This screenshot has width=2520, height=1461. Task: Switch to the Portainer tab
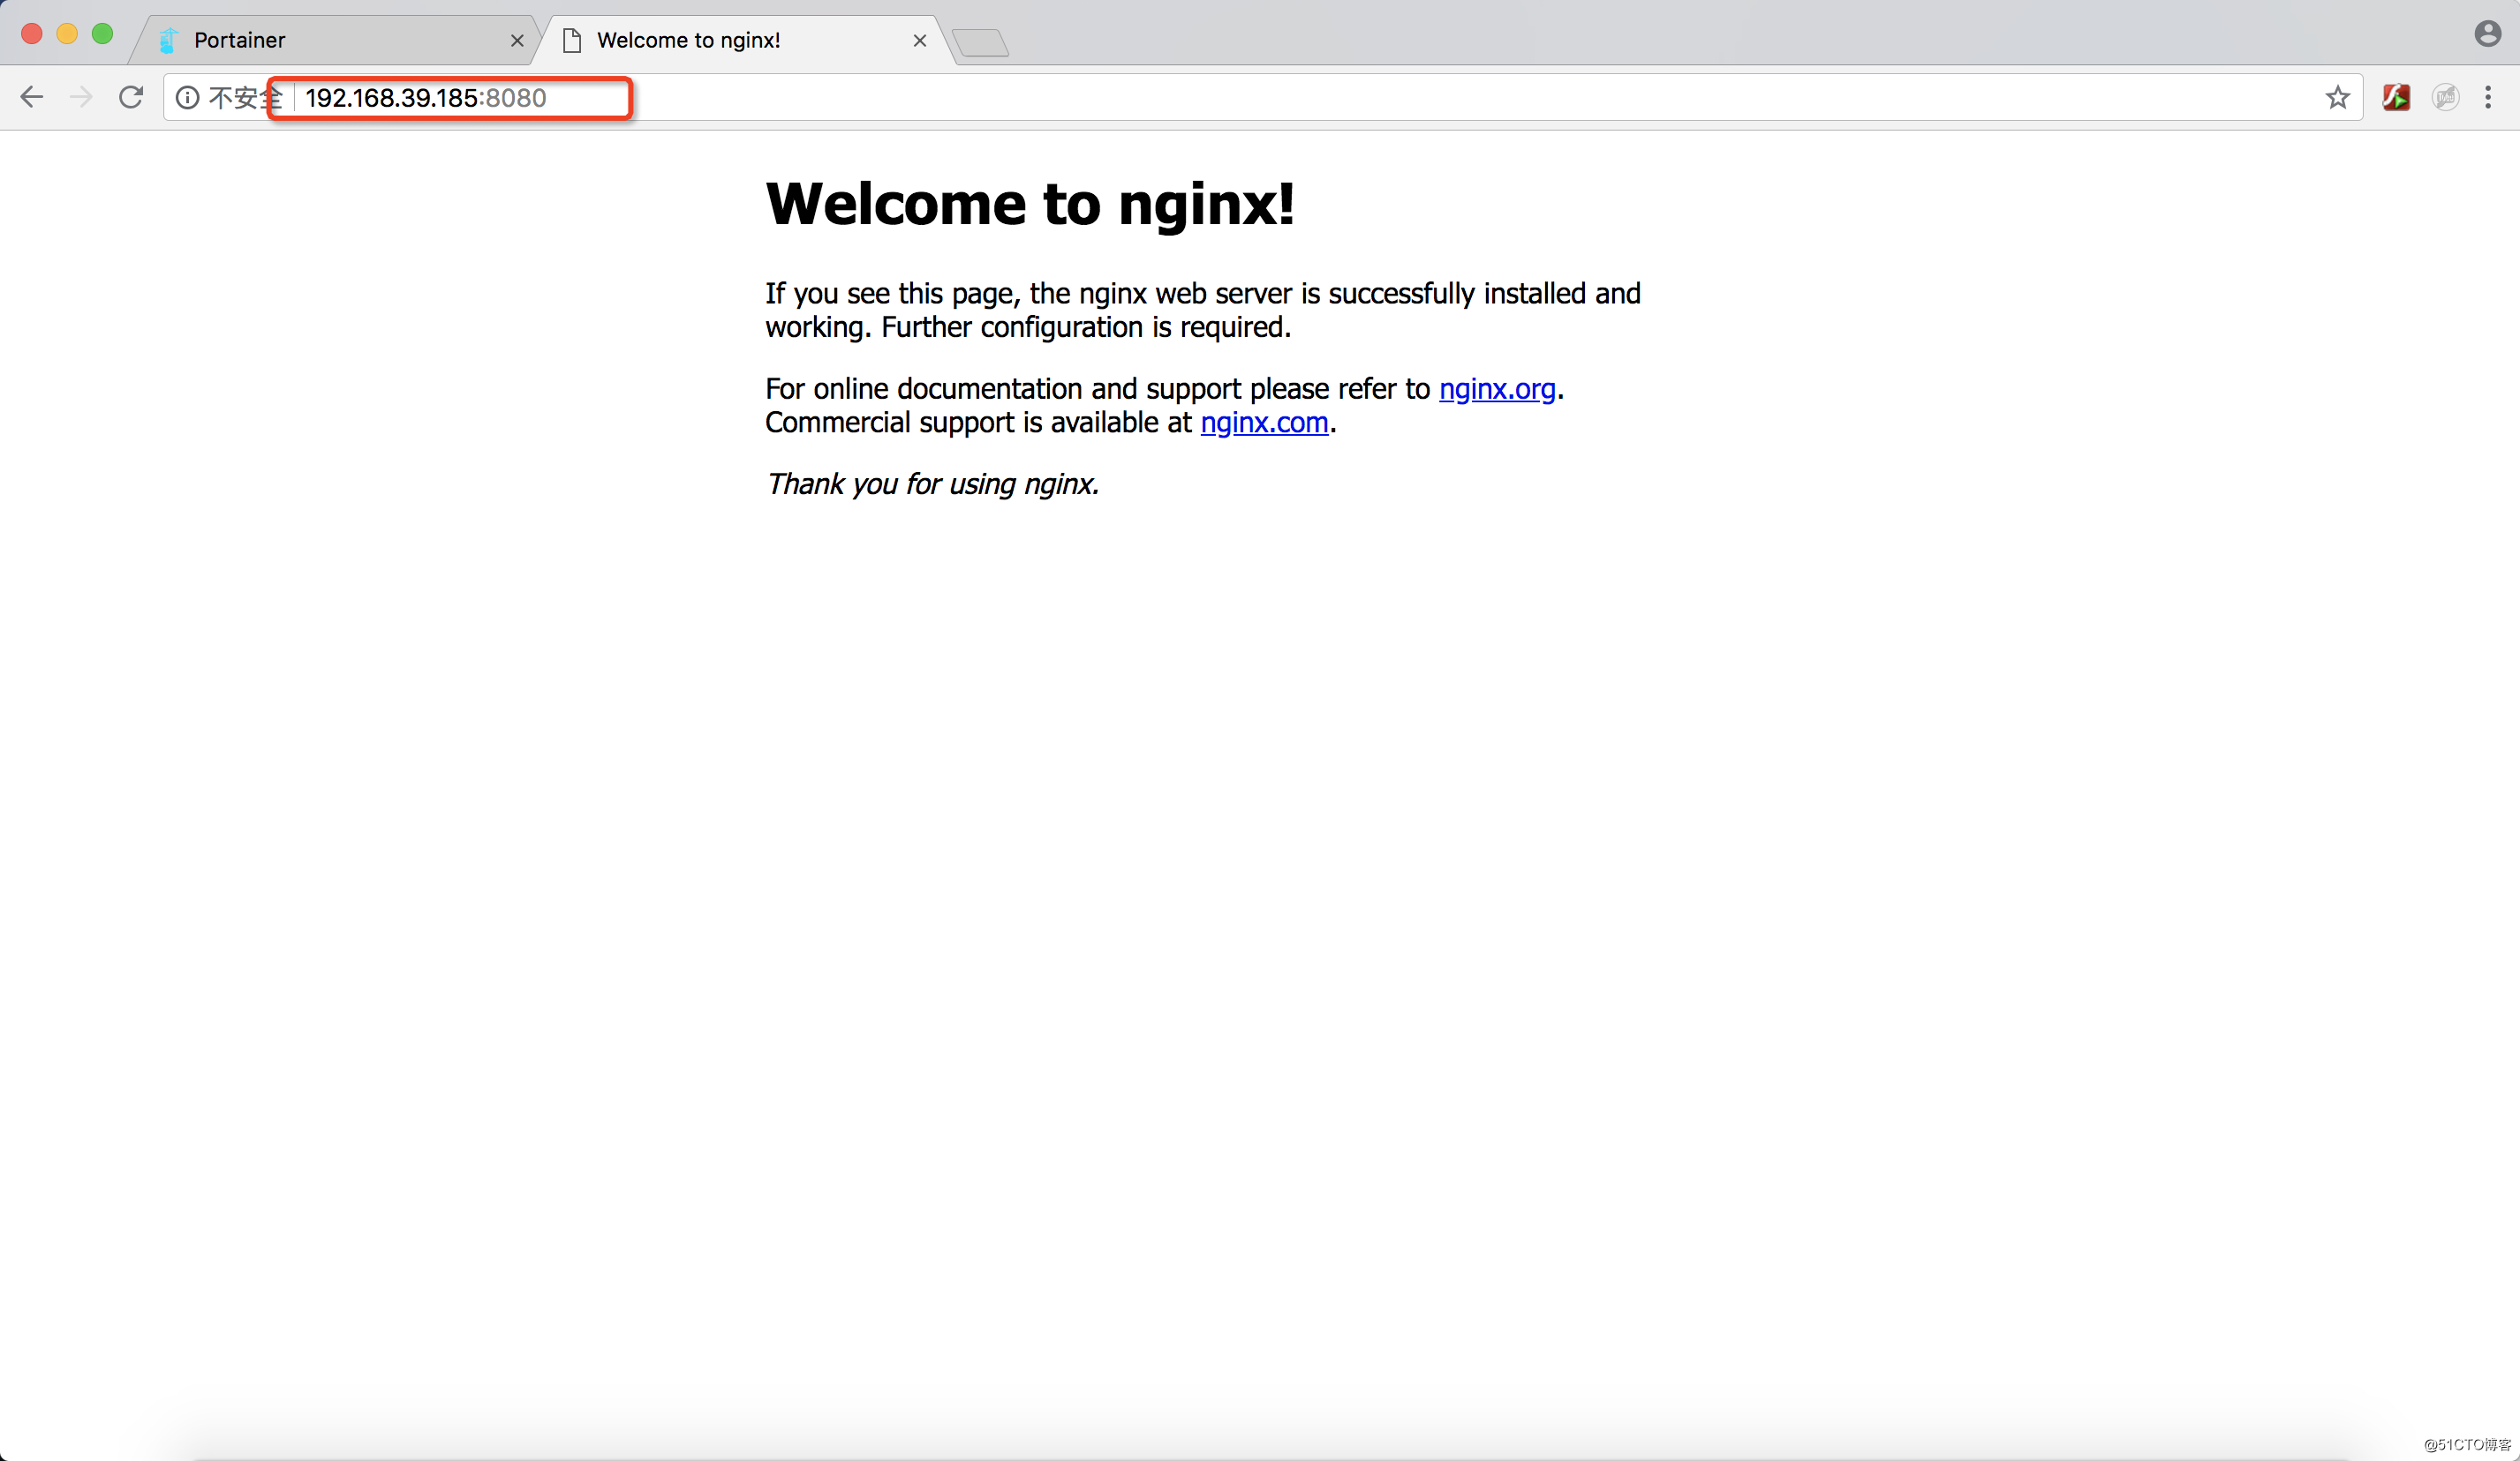pyautogui.click(x=335, y=40)
